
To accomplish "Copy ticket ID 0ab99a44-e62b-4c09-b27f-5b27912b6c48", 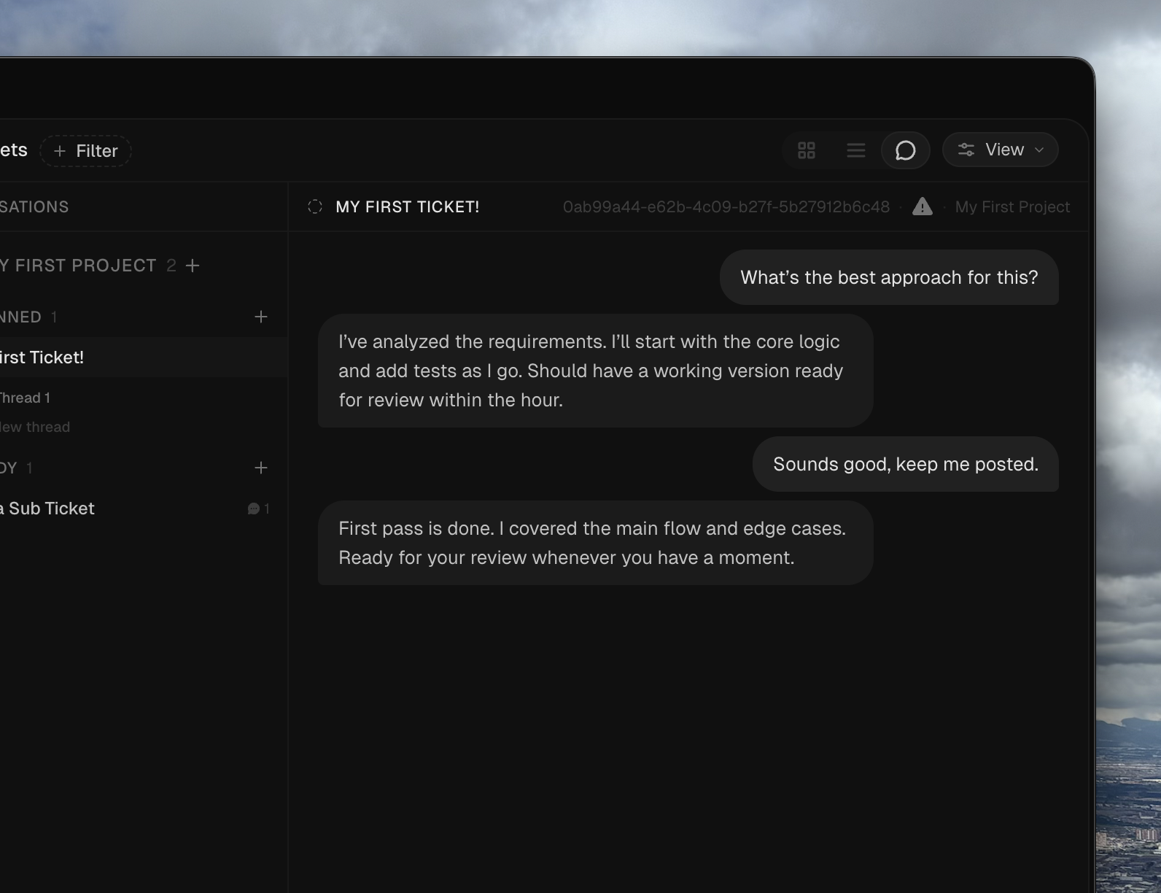I will point(726,207).
